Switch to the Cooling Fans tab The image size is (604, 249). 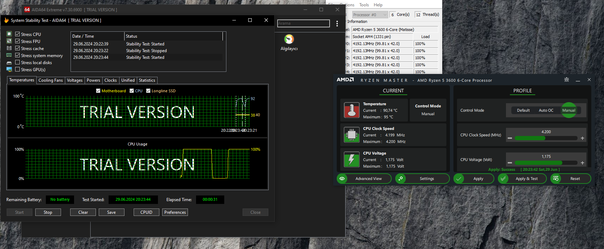(x=50, y=80)
